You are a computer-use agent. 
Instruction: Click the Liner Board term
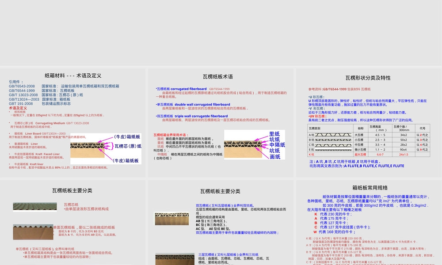(x=33, y=133)
